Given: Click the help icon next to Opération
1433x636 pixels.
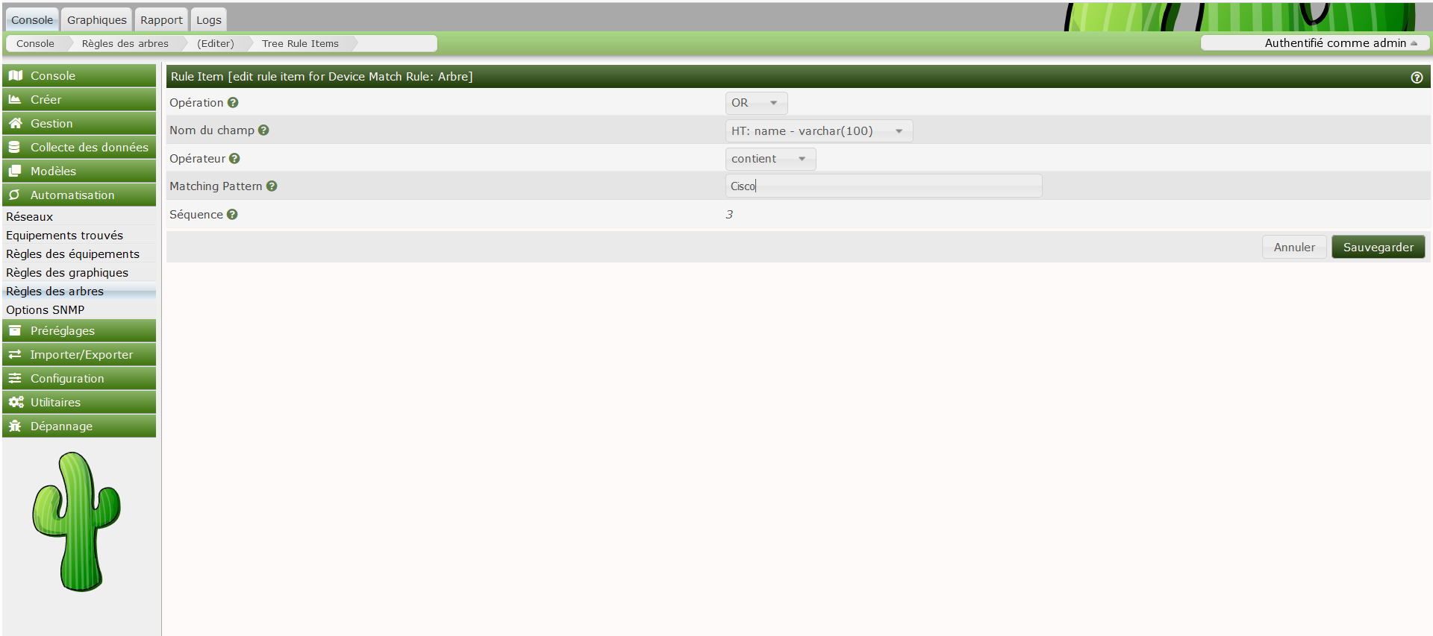Looking at the screenshot, I should 233,103.
